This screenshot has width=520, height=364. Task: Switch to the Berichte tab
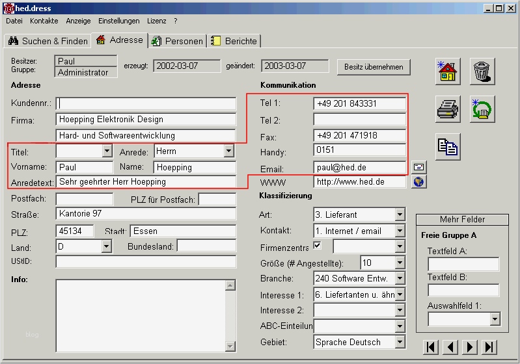[234, 41]
